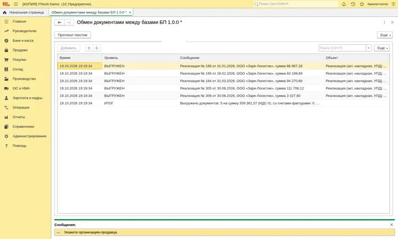398x239 pixels.
Task: Close the Обмен документами tab
Action: click(x=130, y=12)
